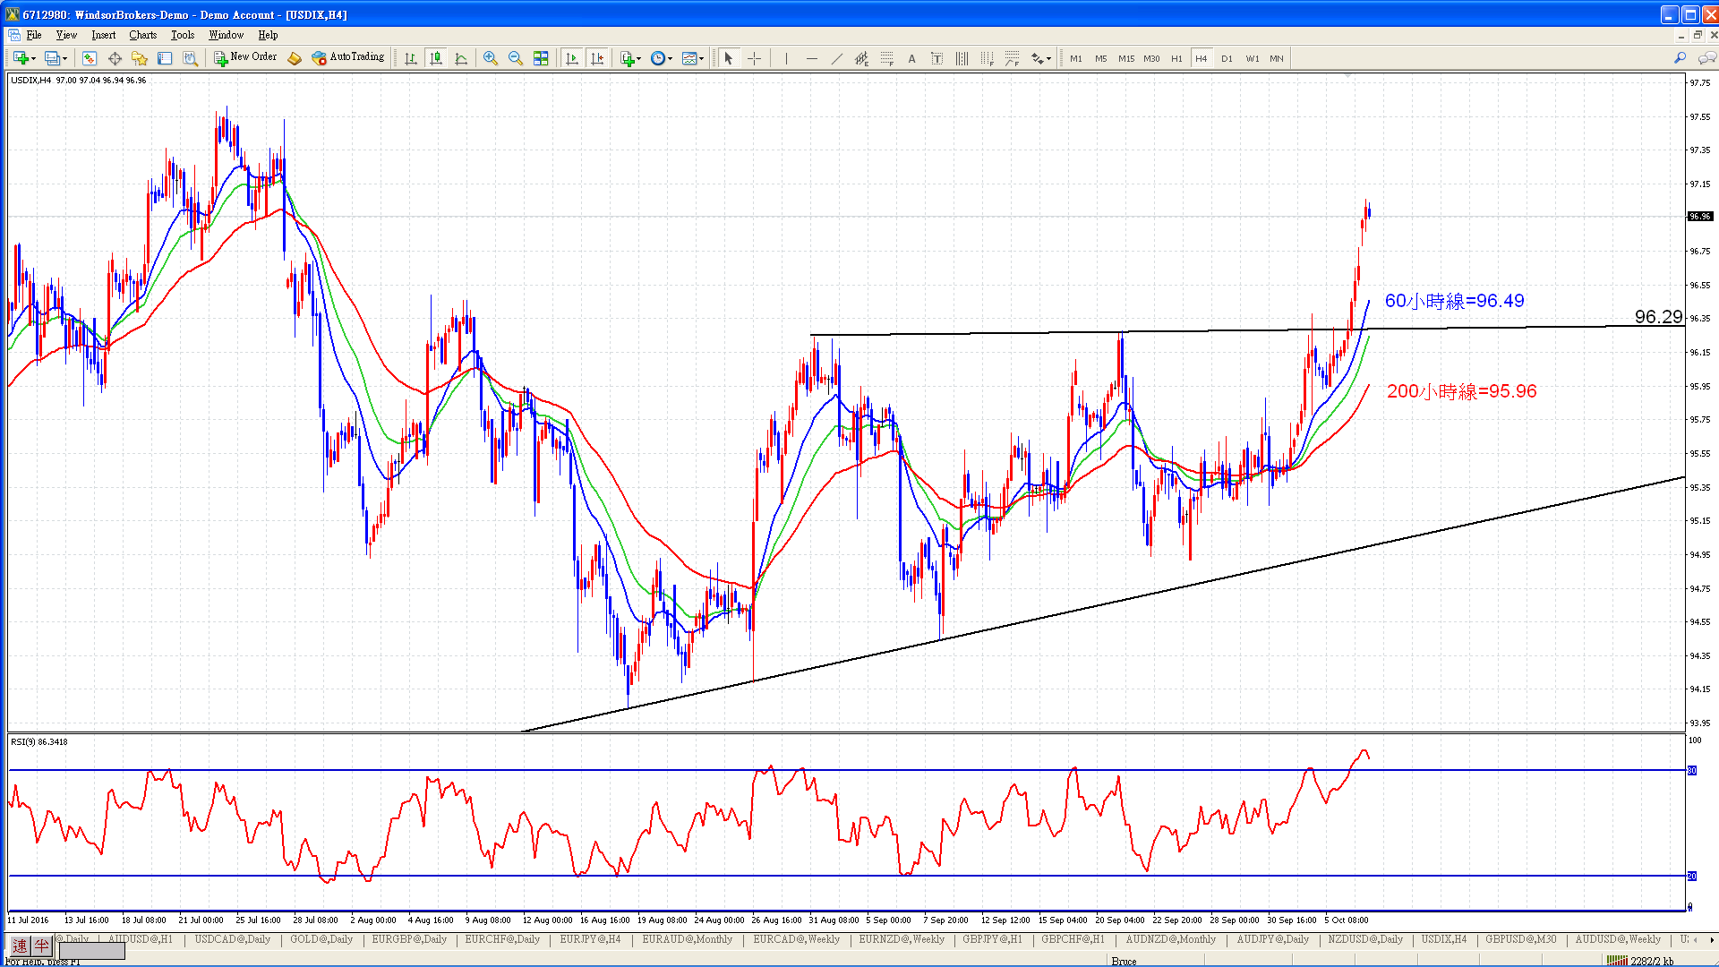Open the Navigator folder-star icon
Screen dimensions: 1719x967
140,58
